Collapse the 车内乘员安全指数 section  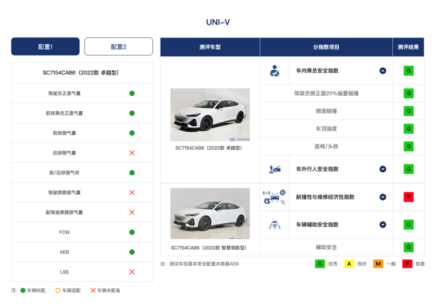coord(383,71)
